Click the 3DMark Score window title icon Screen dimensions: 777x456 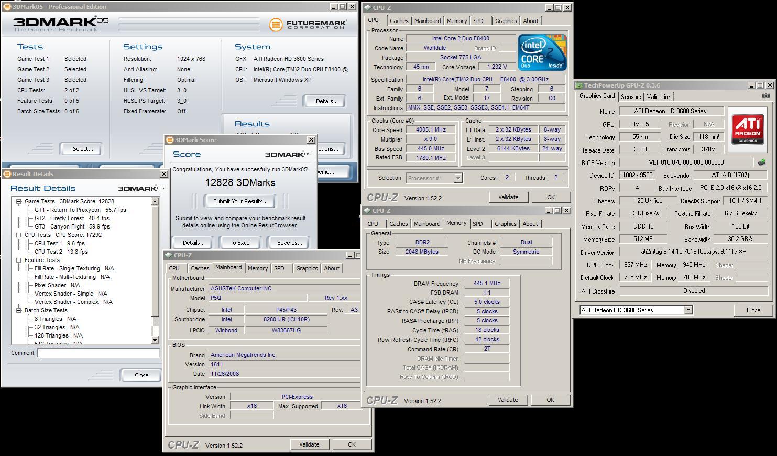[169, 140]
